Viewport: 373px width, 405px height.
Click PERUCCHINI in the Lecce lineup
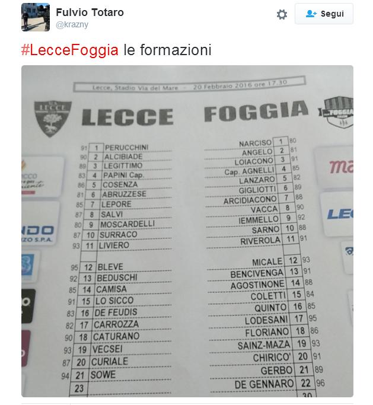pyautogui.click(x=126, y=147)
